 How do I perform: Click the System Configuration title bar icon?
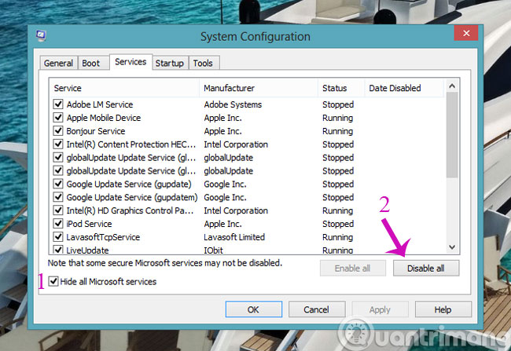coord(41,35)
